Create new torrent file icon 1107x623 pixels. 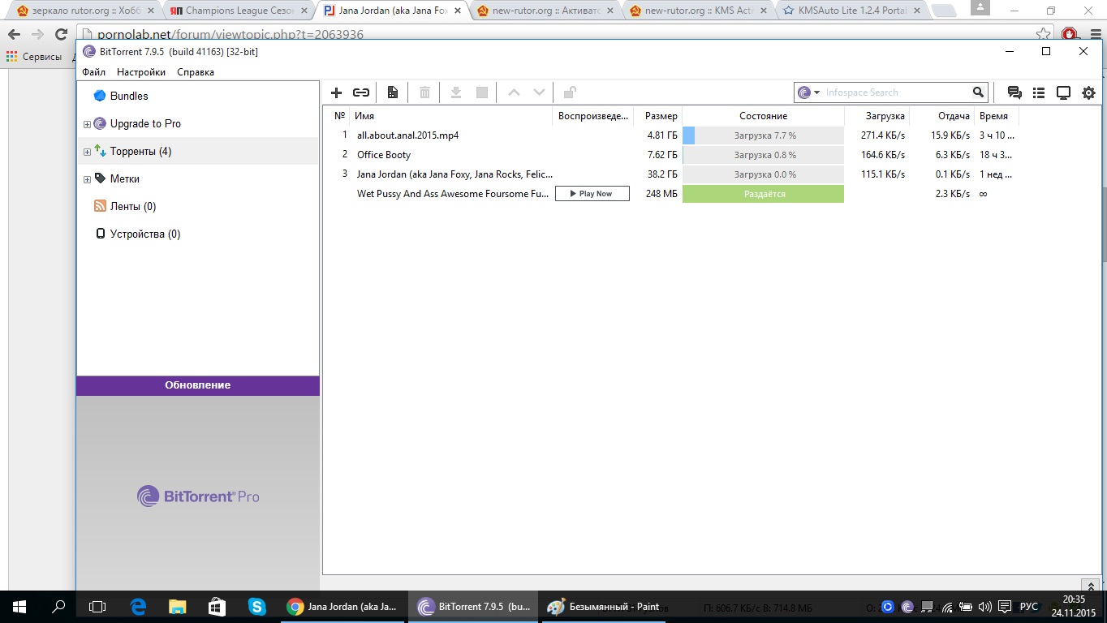point(393,92)
